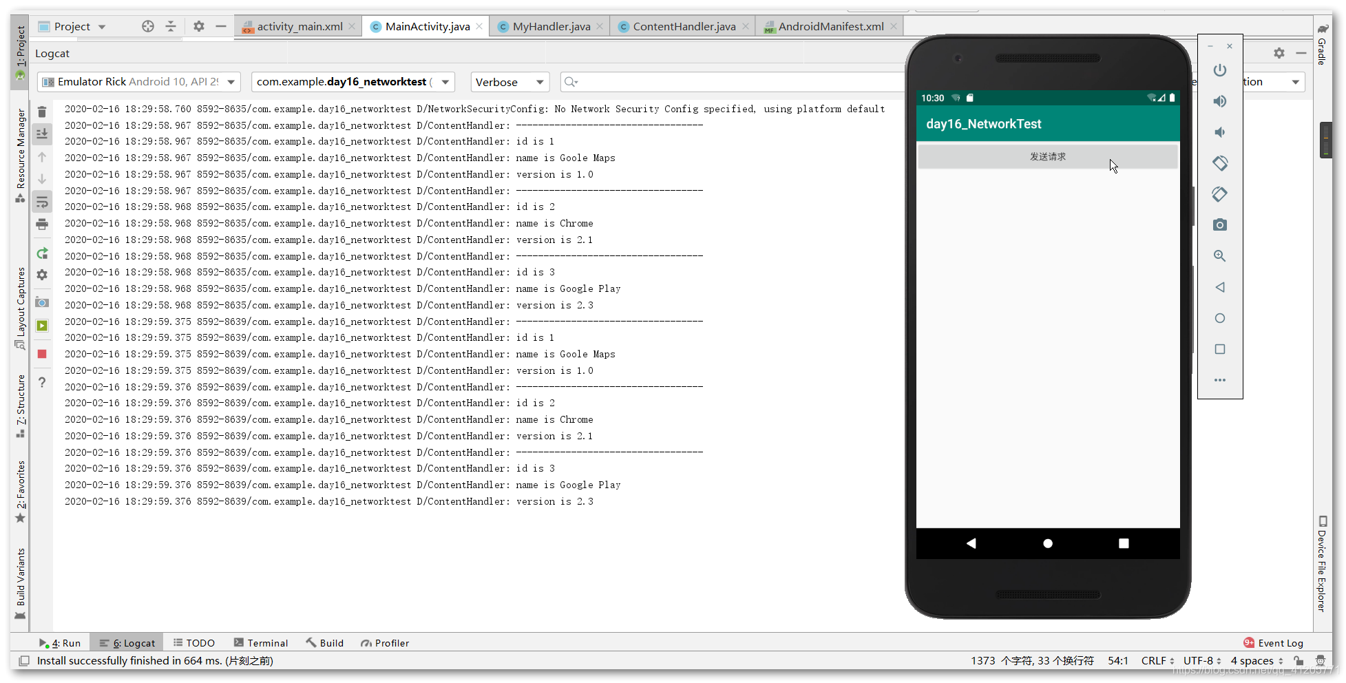Open Project panel settings gear
This screenshot has height=683, width=1346.
[x=199, y=26]
